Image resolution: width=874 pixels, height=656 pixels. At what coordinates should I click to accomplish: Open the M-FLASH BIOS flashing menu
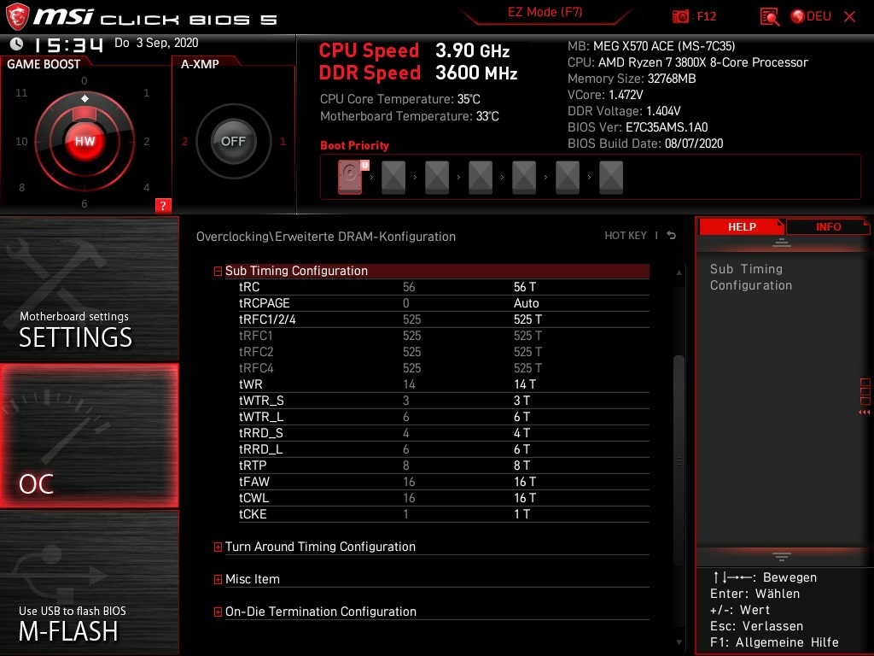coord(89,583)
